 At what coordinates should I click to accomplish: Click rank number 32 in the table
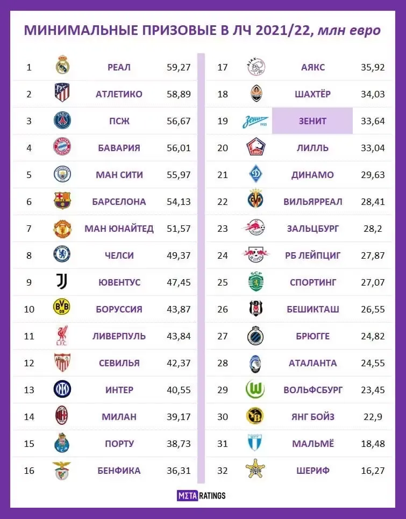(223, 471)
